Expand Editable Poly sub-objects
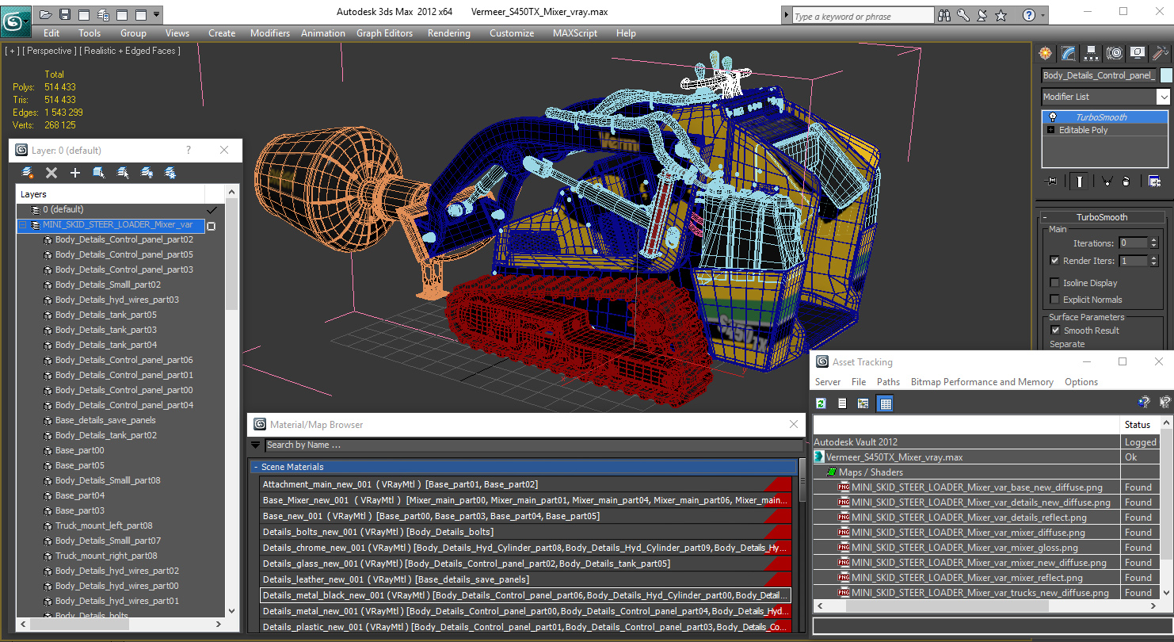1174x642 pixels. (x=1051, y=130)
